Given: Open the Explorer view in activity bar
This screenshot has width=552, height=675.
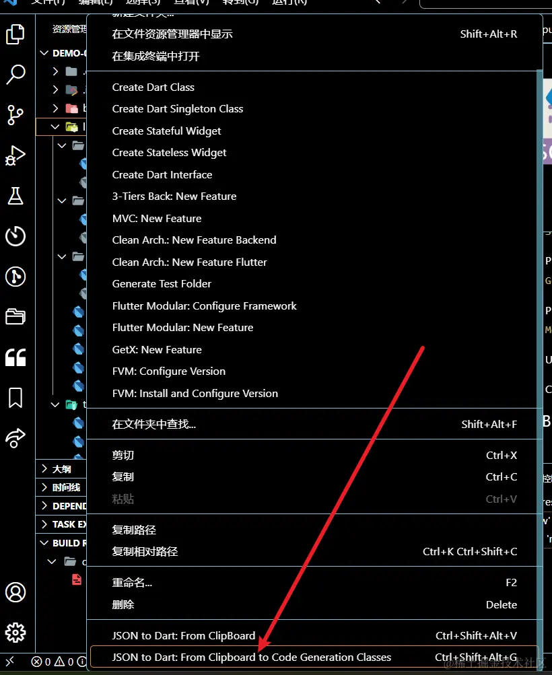Looking at the screenshot, I should [x=15, y=34].
